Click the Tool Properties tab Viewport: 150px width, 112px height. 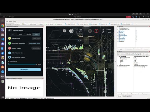click(127, 96)
